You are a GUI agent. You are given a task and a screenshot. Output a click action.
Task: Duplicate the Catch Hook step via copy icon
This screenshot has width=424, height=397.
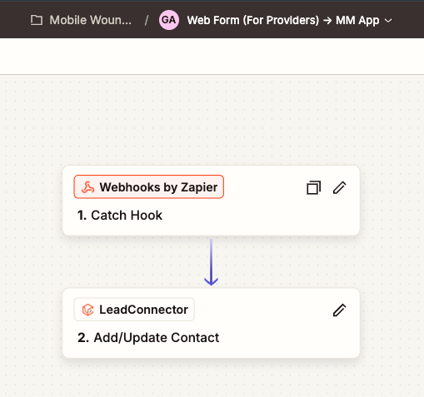(x=314, y=187)
